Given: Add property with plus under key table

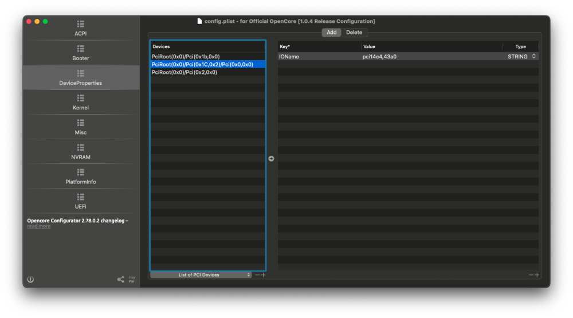Looking at the screenshot, I should 537,275.
